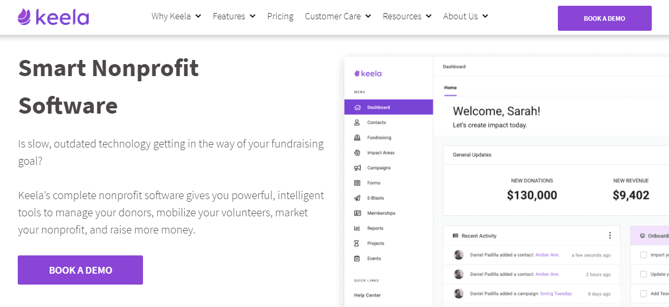Click the Fundraising icon in sidebar

pos(357,138)
